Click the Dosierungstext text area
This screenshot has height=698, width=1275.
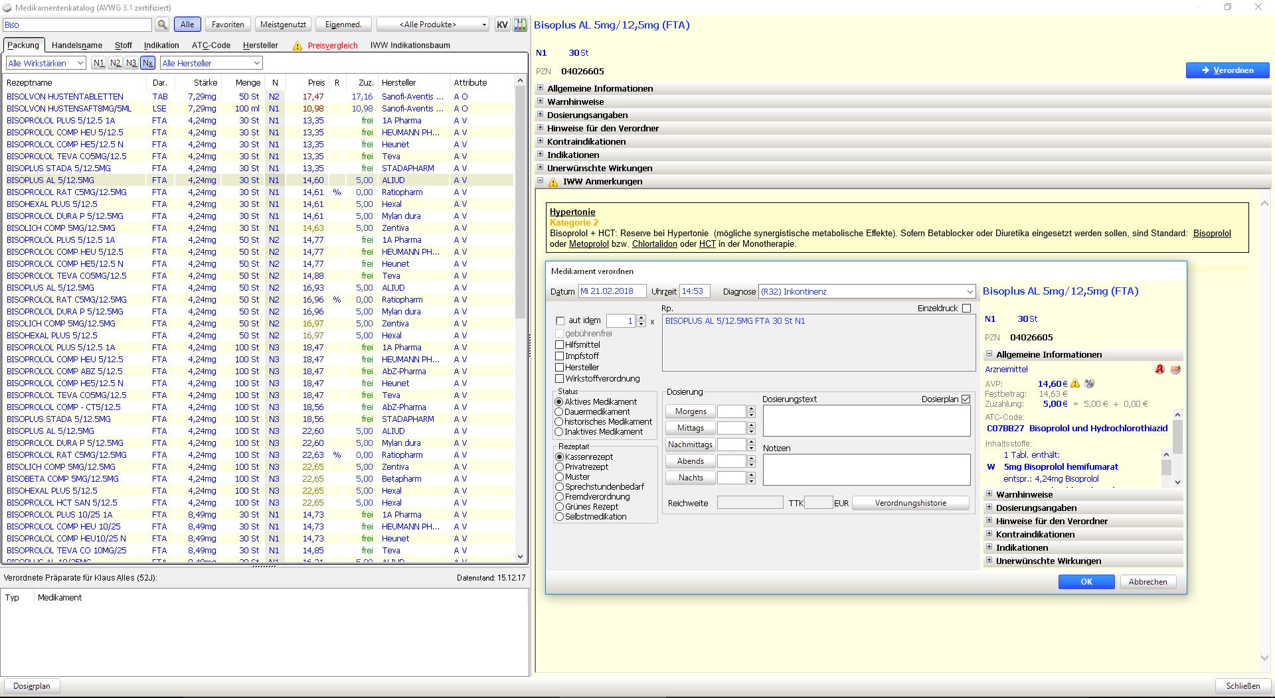(867, 421)
